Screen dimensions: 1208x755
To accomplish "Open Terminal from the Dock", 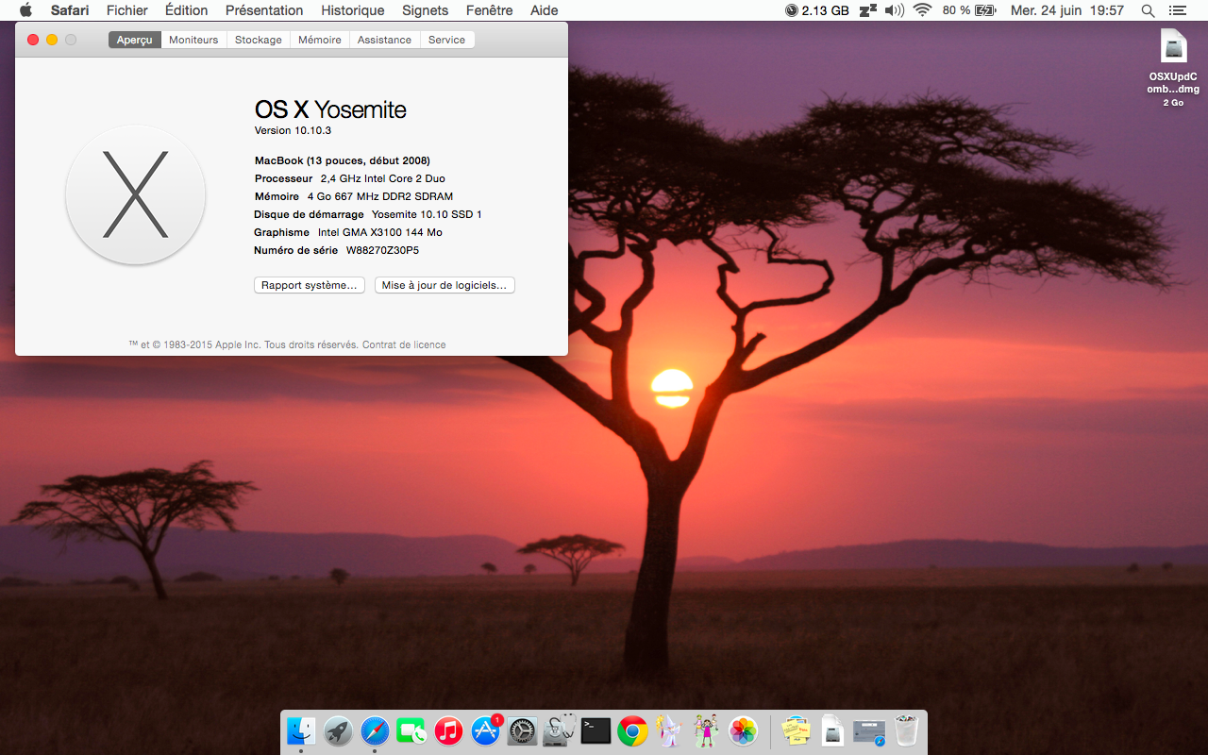I will tap(596, 730).
